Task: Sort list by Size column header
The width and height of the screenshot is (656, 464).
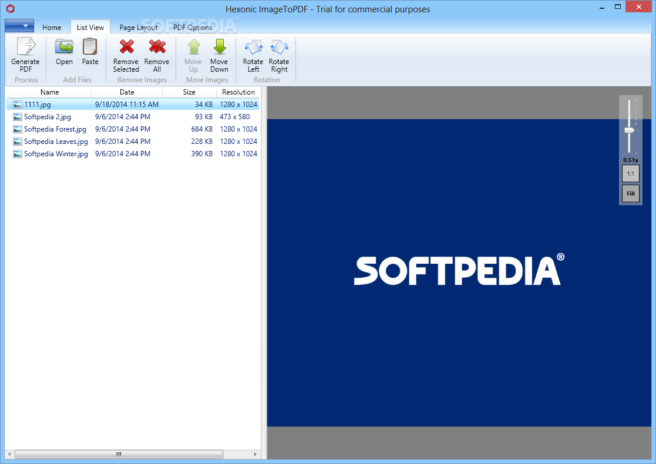Action: (x=189, y=92)
